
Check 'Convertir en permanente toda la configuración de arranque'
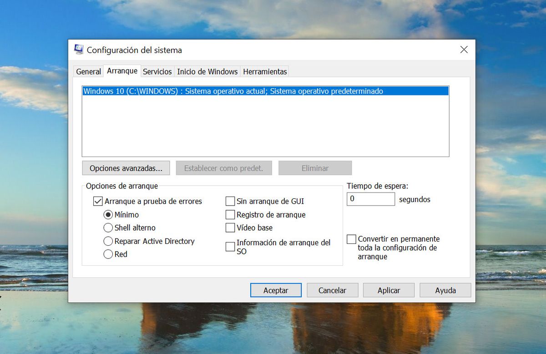351,239
